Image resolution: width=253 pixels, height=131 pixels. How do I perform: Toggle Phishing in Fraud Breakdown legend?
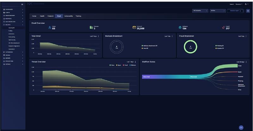click(x=219, y=46)
